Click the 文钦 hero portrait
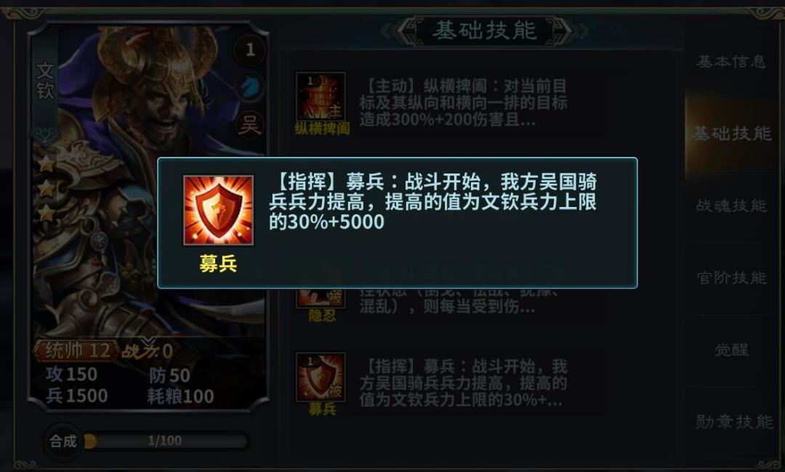Screen dimensions: 785x472 point(150,180)
